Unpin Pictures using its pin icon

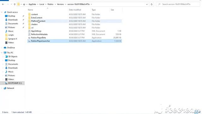tap(23, 28)
